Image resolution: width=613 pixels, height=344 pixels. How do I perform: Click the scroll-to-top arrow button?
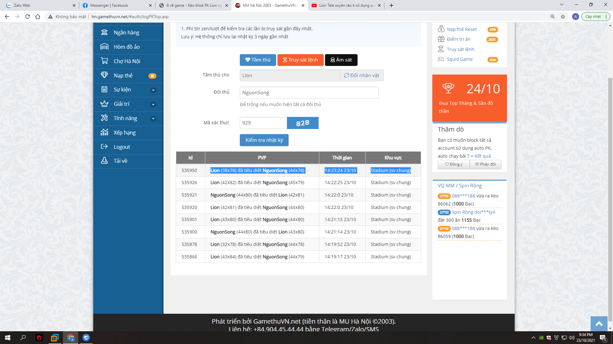[599, 324]
